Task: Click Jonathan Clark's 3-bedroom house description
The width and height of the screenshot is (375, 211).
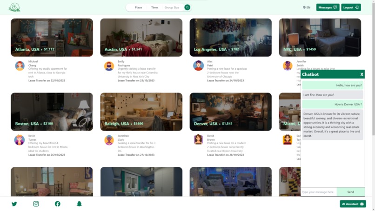Action: coord(137,147)
